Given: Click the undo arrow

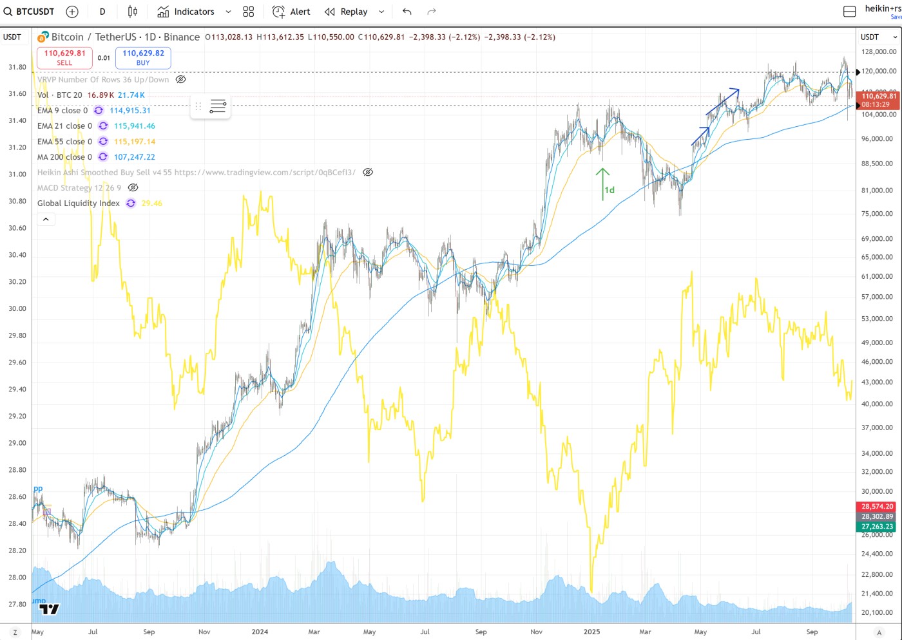Looking at the screenshot, I should 407,12.
